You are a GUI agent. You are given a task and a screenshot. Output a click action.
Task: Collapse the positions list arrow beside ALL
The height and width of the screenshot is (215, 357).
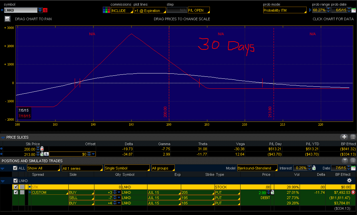[x=3, y=168]
